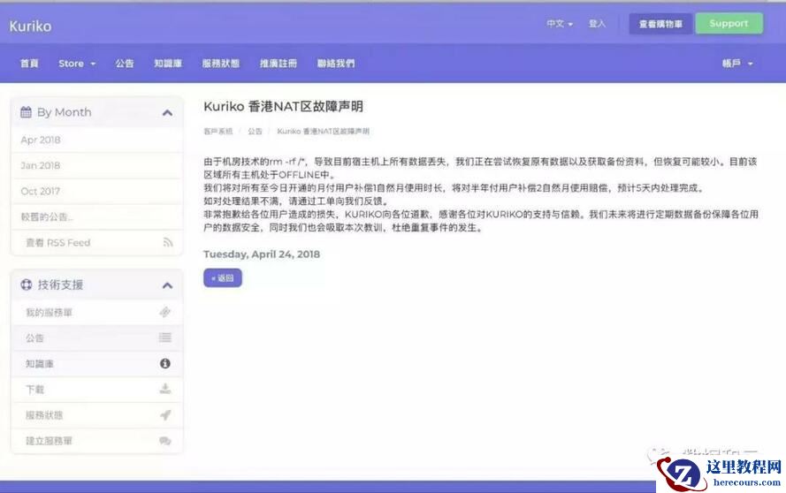Collapse the By Month panel chevron
This screenshot has height=493, width=786.
click(167, 113)
